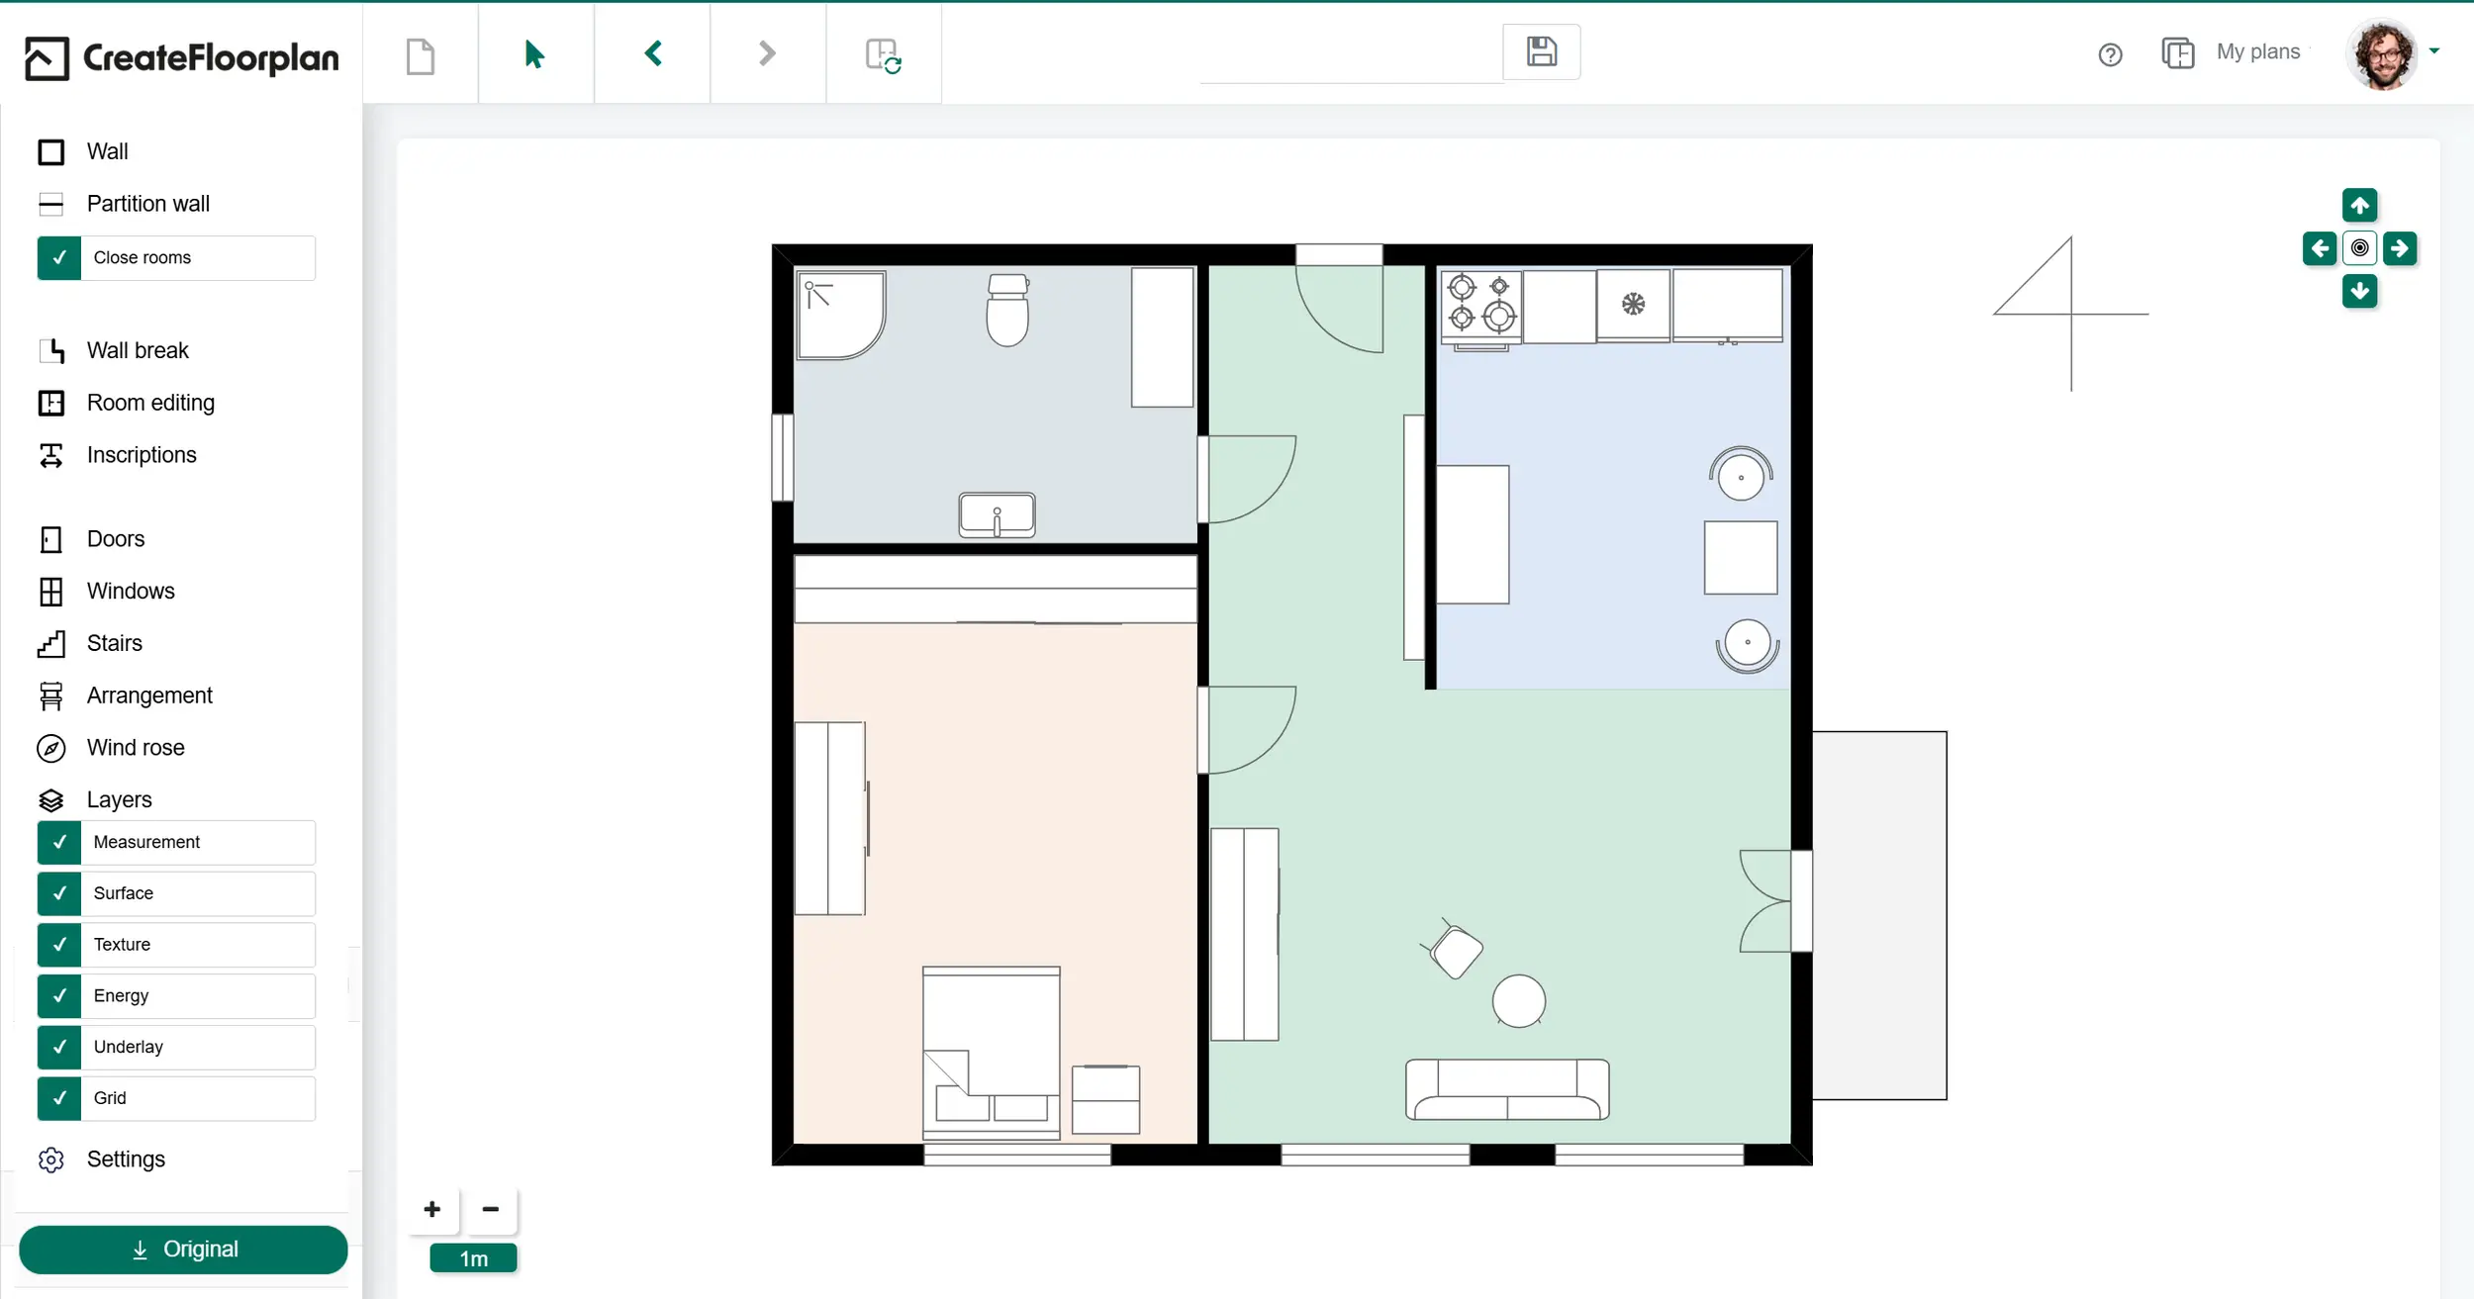This screenshot has width=2474, height=1299.
Task: Click the save floppy disk icon
Action: [x=1541, y=51]
